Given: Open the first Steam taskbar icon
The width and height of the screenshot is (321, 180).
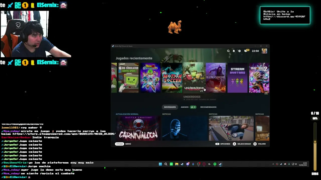Looking at the screenshot, I should coord(182,164).
